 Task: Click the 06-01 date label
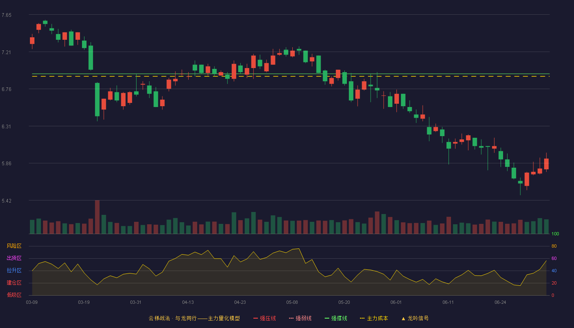(396, 302)
